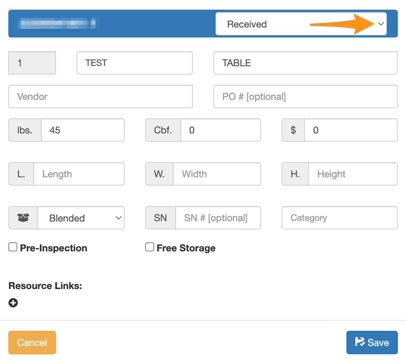Check the Free Storage option

pos(149,247)
